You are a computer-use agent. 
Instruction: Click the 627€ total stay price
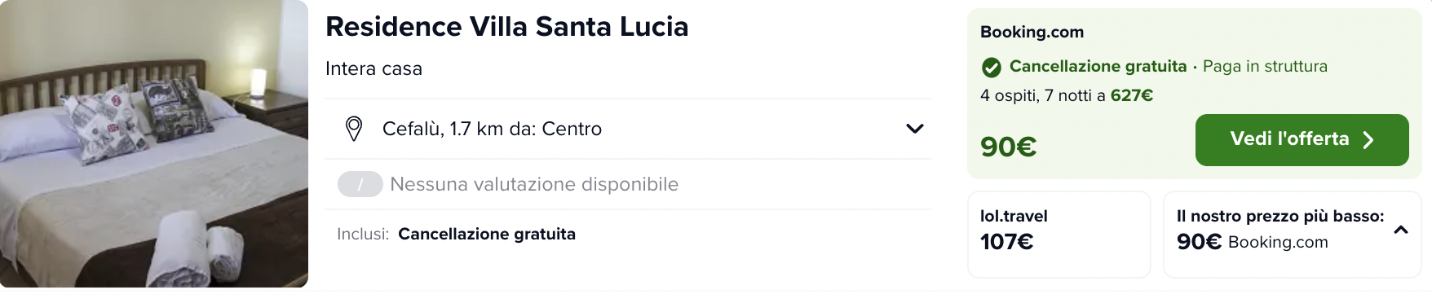point(1132,95)
